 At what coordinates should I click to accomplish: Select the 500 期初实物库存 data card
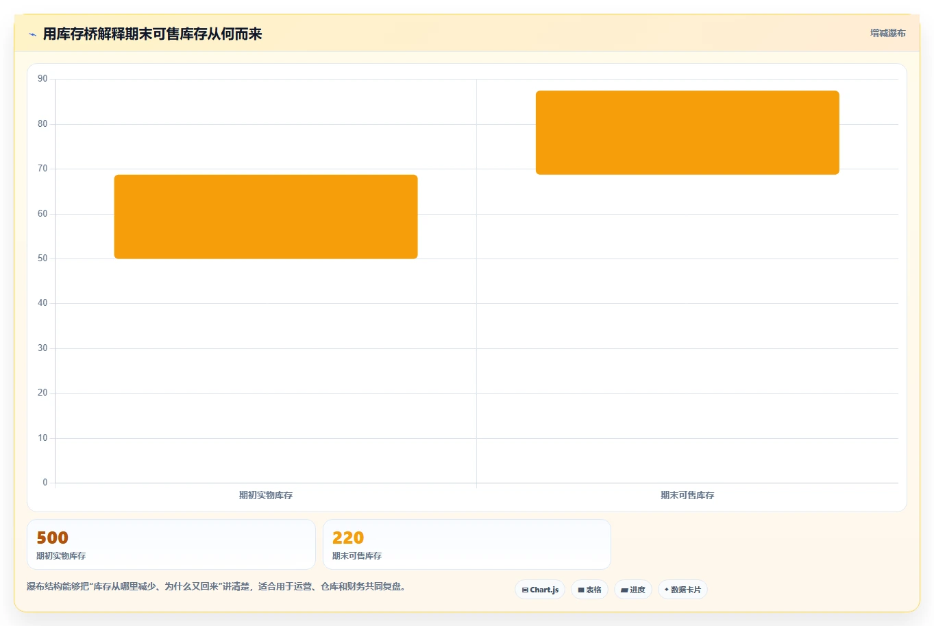(x=171, y=544)
